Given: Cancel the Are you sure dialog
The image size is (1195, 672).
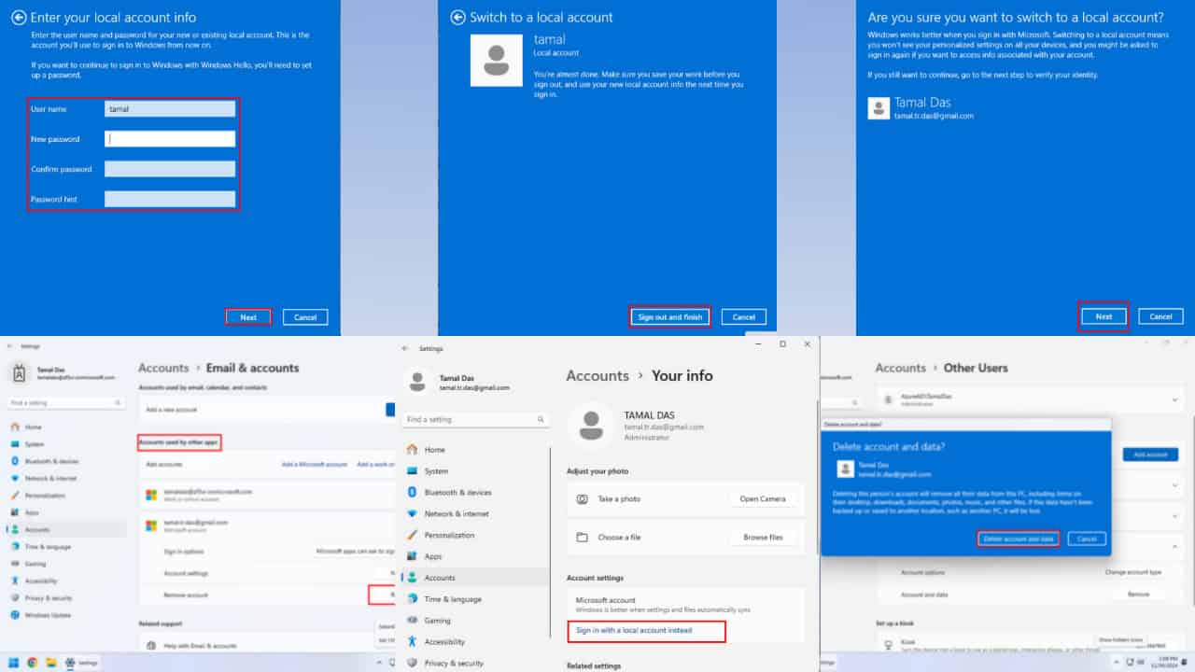Looking at the screenshot, I should coord(1160,316).
